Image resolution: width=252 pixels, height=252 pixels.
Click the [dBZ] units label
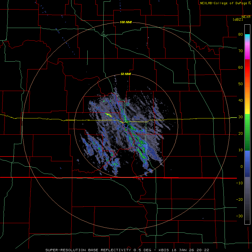pos(238,19)
